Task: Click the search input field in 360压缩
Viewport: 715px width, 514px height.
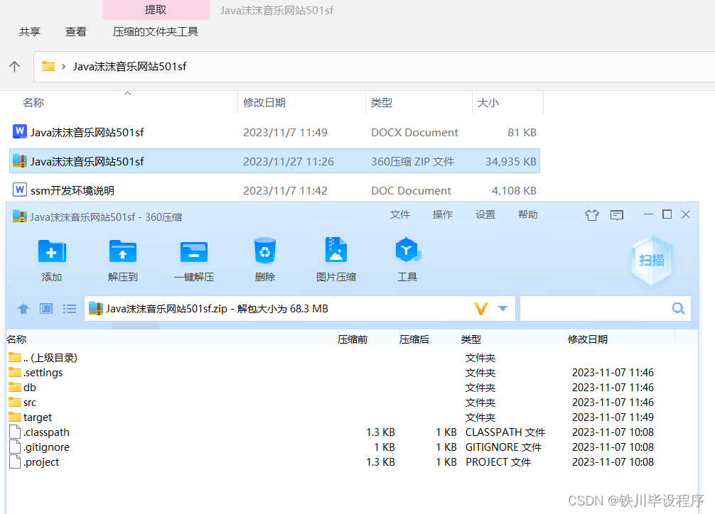Action: click(x=595, y=309)
